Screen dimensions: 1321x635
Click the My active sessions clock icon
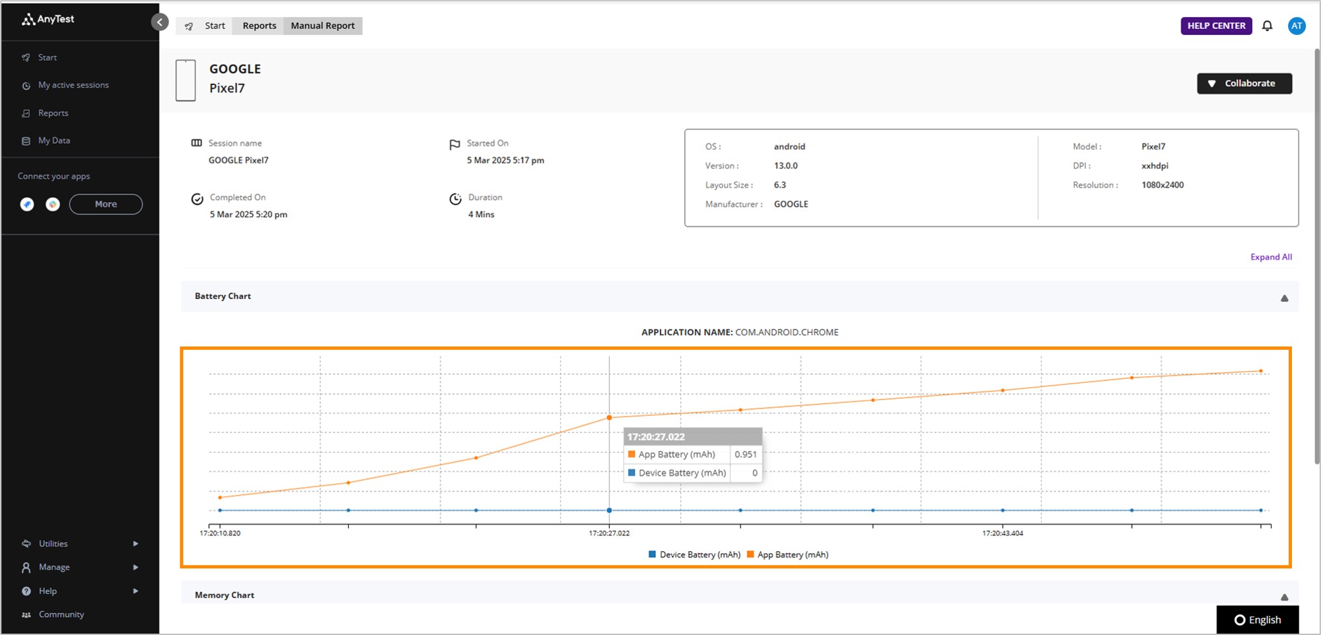pos(26,86)
